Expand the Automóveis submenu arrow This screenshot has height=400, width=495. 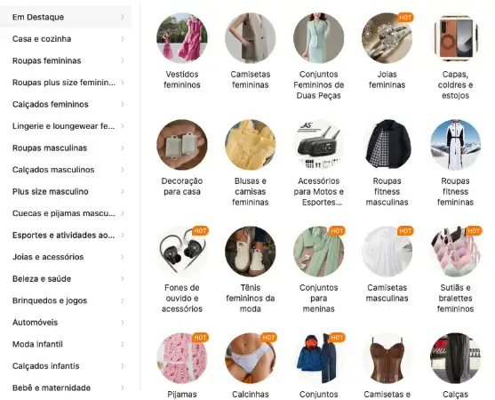123,322
